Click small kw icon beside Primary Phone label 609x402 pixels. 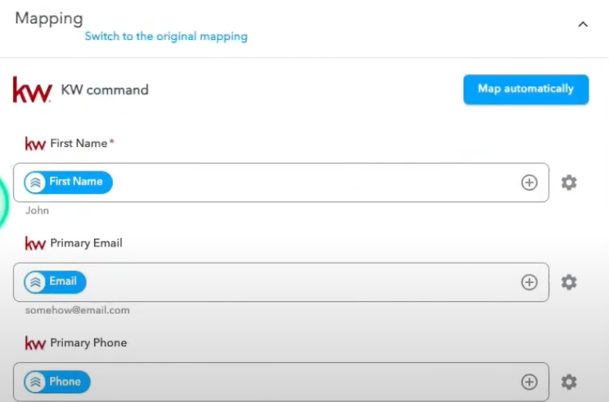coord(35,343)
